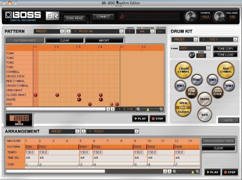This screenshot has width=242, height=180.
Task: Click the Closed Hihat note at 1:1
Action: point(35,95)
